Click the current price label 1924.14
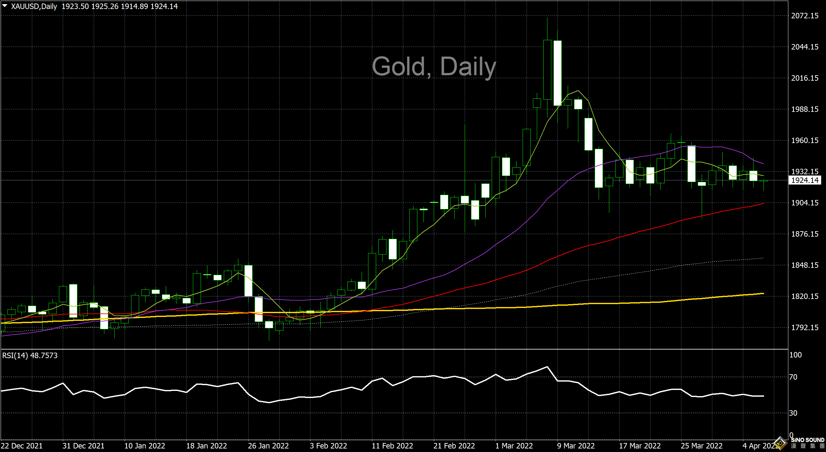826x452 pixels. click(805, 180)
